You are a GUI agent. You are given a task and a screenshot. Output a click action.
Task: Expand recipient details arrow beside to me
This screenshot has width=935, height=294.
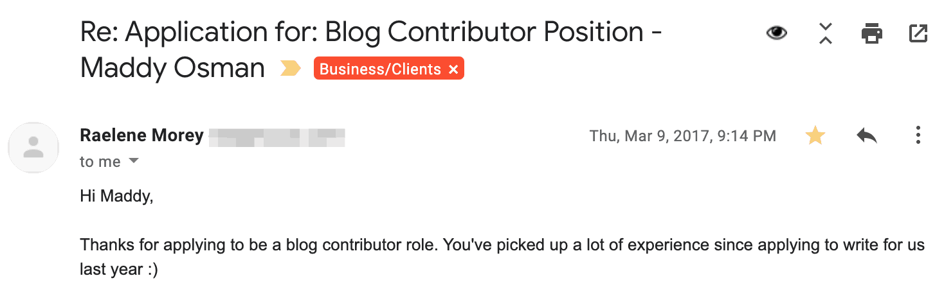pyautogui.click(x=134, y=161)
